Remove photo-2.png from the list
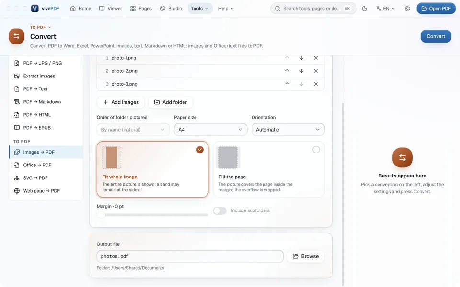This screenshot has height=287, width=460. click(x=316, y=71)
